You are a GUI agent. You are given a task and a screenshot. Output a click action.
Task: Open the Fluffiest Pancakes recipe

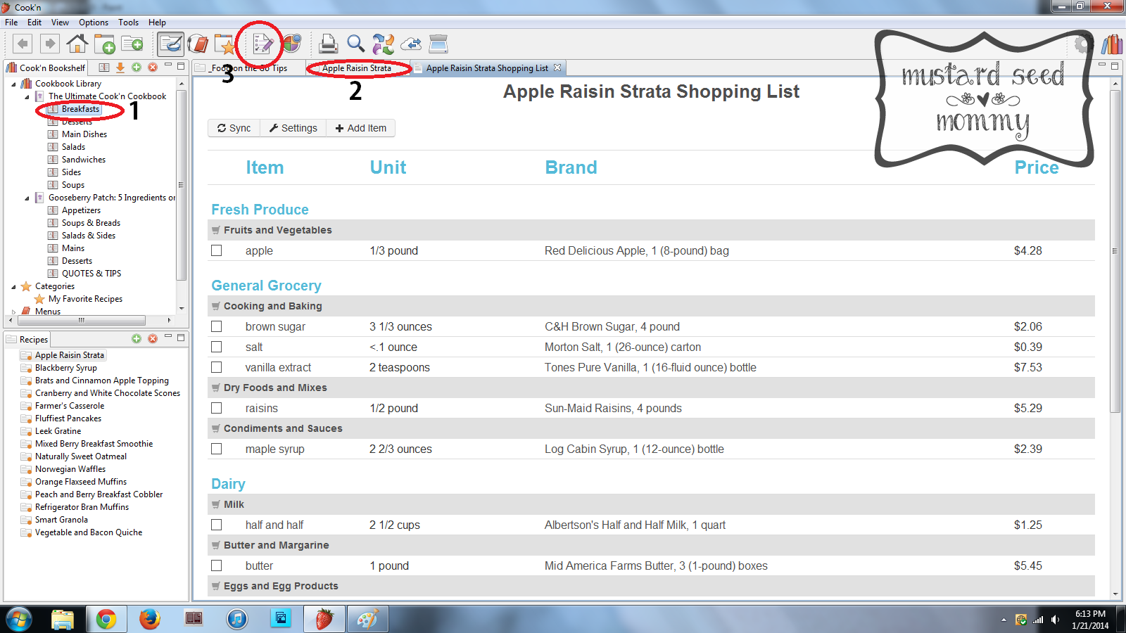pyautogui.click(x=68, y=418)
